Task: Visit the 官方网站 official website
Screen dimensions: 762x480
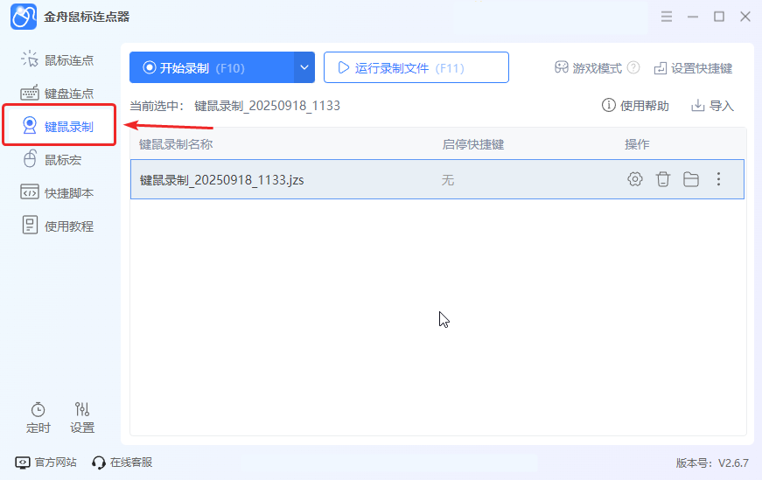Action: (46, 462)
